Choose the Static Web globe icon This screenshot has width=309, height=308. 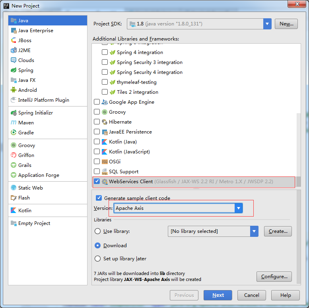pos(14,188)
